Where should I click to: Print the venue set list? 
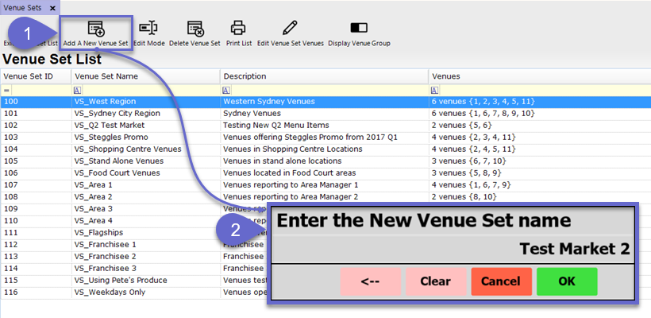coord(237,29)
